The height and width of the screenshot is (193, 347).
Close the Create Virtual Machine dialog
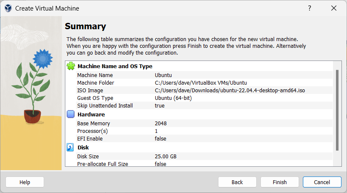pos(334,8)
